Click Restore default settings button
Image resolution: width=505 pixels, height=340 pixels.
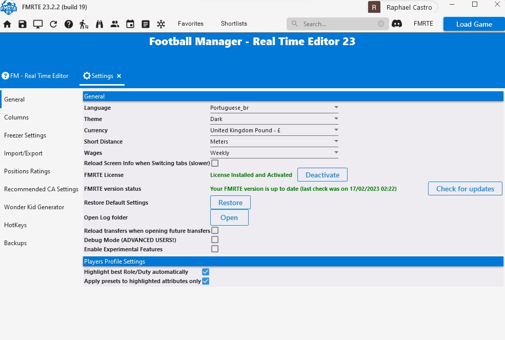[x=230, y=203]
